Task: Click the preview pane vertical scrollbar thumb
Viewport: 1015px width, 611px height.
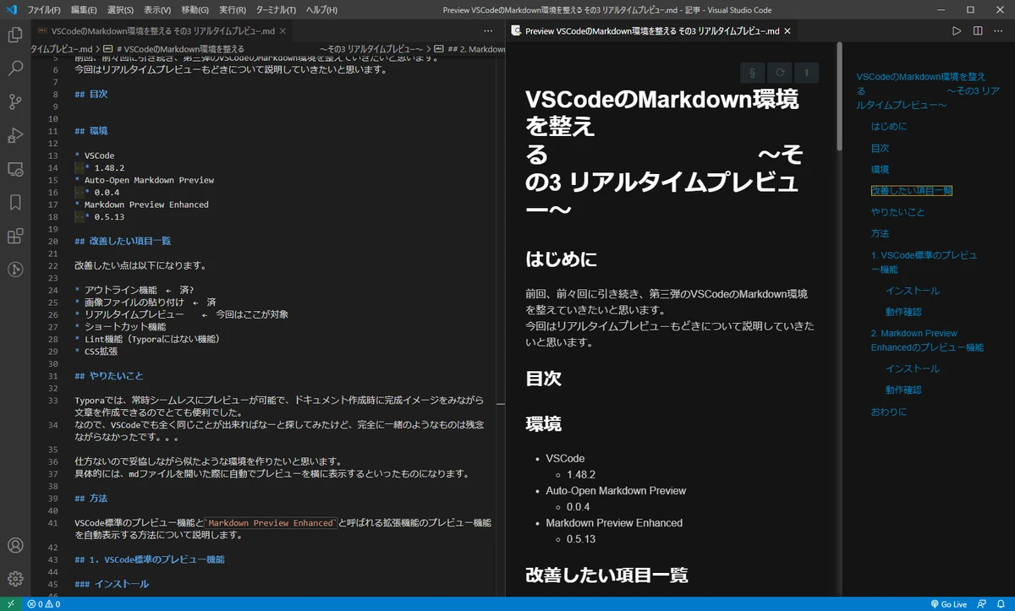Action: (839, 95)
